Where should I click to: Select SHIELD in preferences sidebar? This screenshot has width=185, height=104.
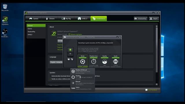(36, 35)
